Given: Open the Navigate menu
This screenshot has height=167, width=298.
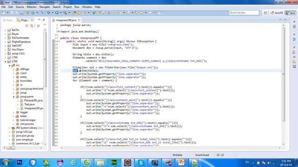Looking at the screenshot, I should (x=45, y=7).
